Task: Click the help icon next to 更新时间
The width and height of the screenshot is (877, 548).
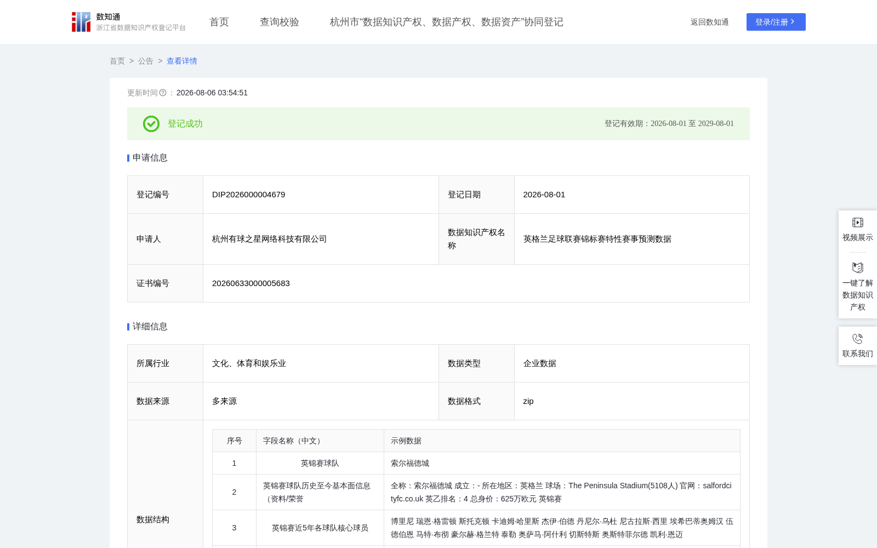Action: coord(163,93)
